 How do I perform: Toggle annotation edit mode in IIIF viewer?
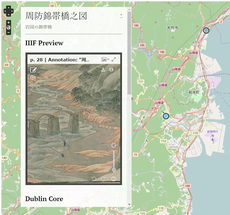(34, 70)
